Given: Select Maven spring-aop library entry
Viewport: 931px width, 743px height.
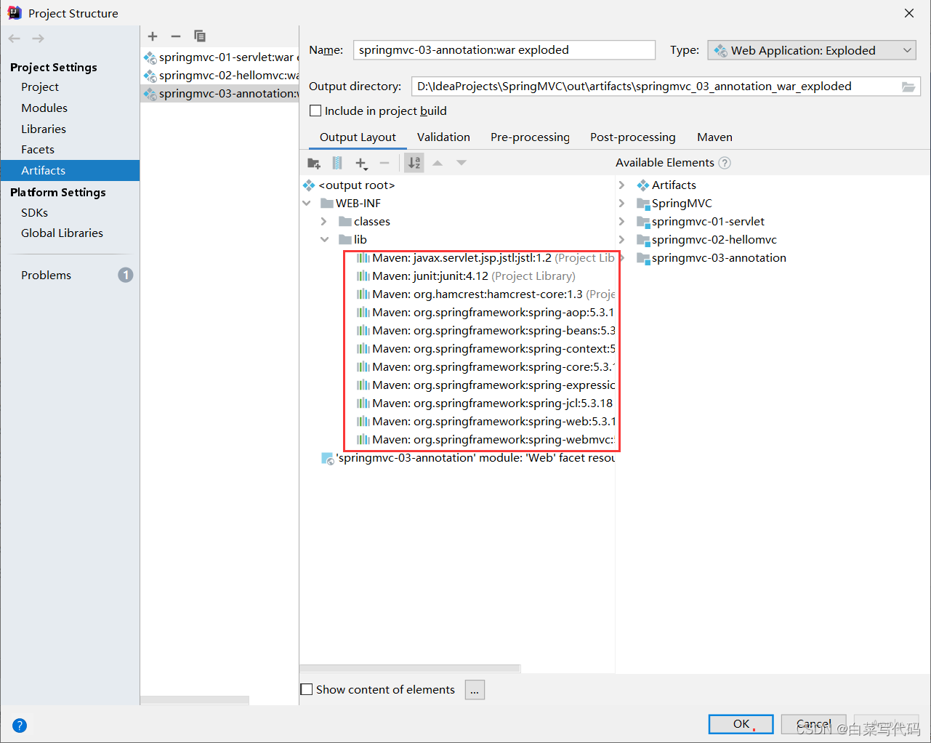Looking at the screenshot, I should tap(485, 313).
